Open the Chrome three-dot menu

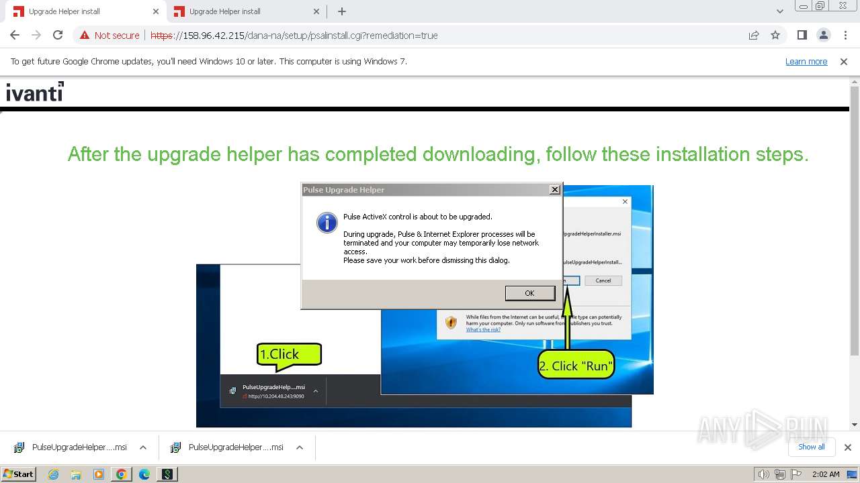(x=845, y=35)
